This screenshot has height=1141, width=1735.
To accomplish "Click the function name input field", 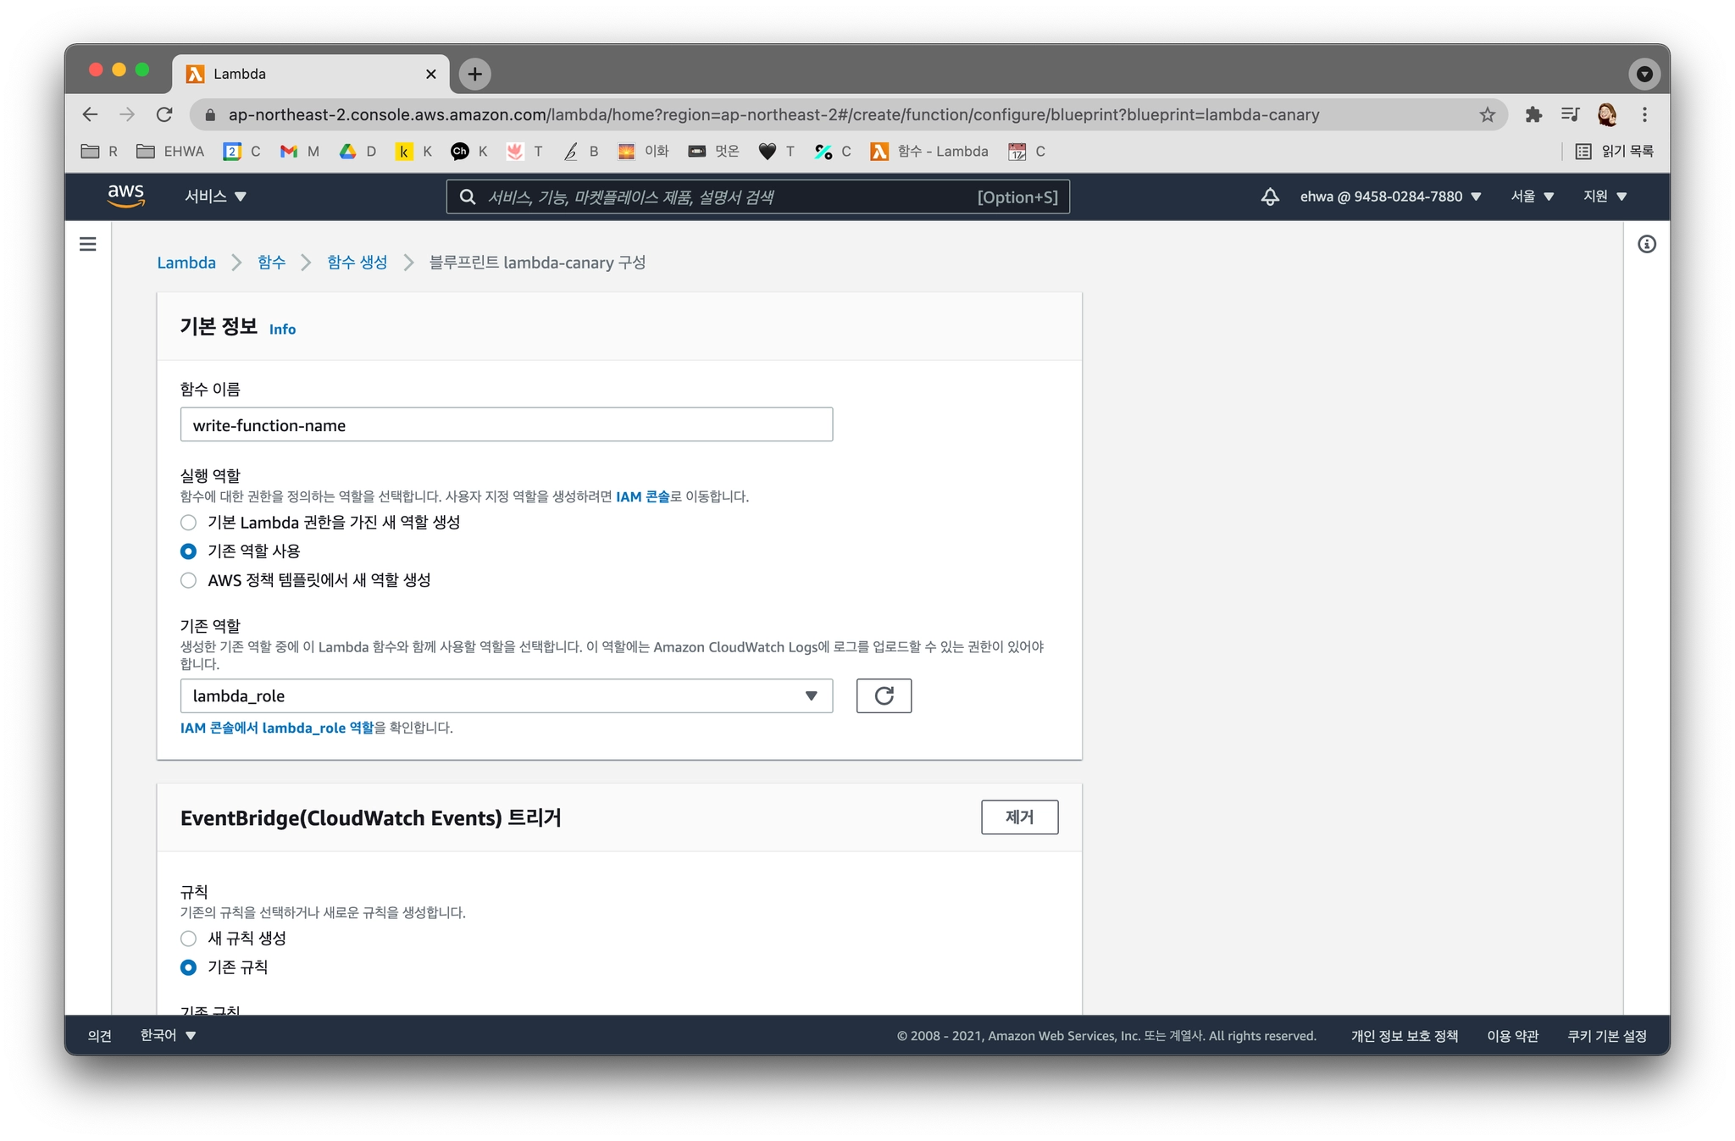I will [506, 425].
